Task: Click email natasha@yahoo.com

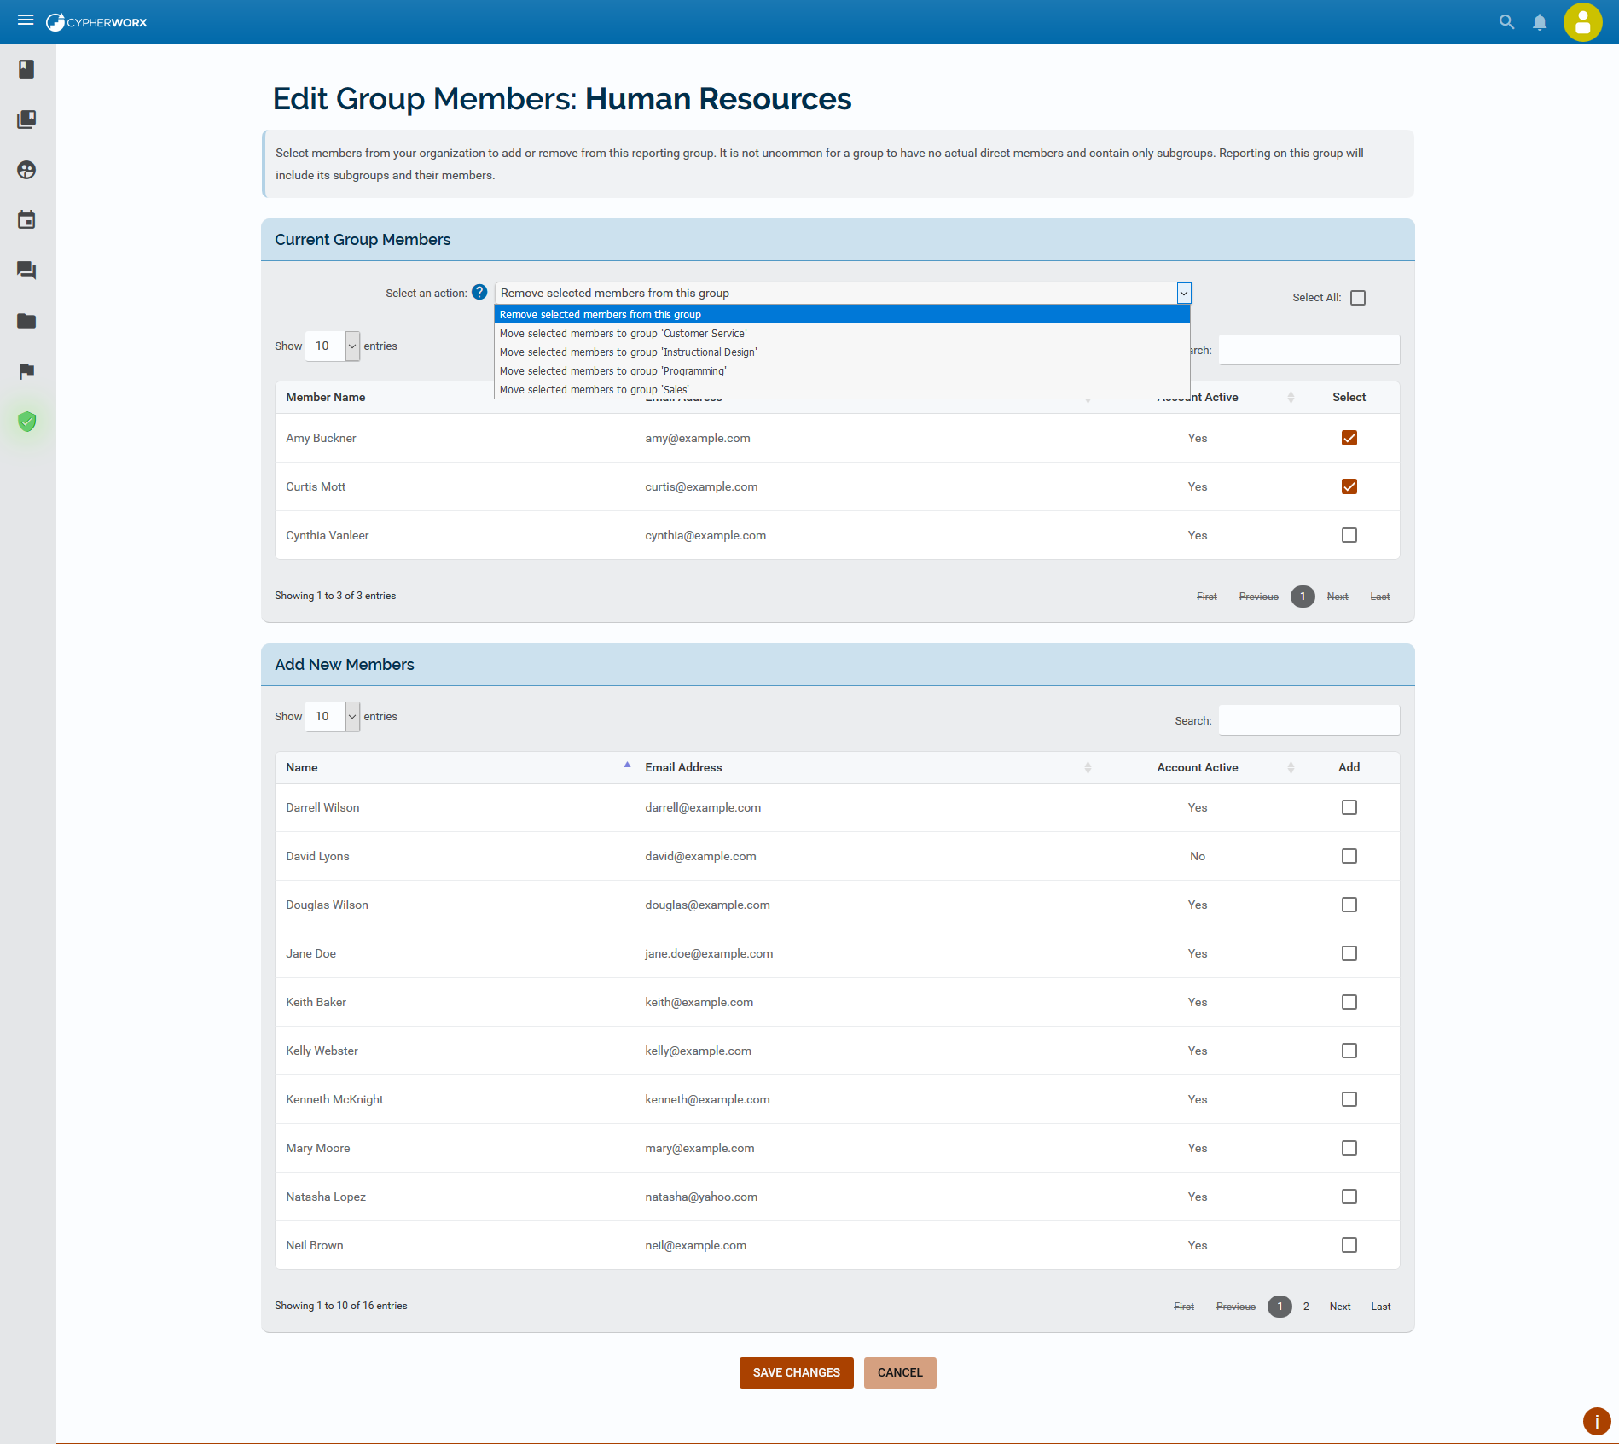Action: coord(701,1197)
